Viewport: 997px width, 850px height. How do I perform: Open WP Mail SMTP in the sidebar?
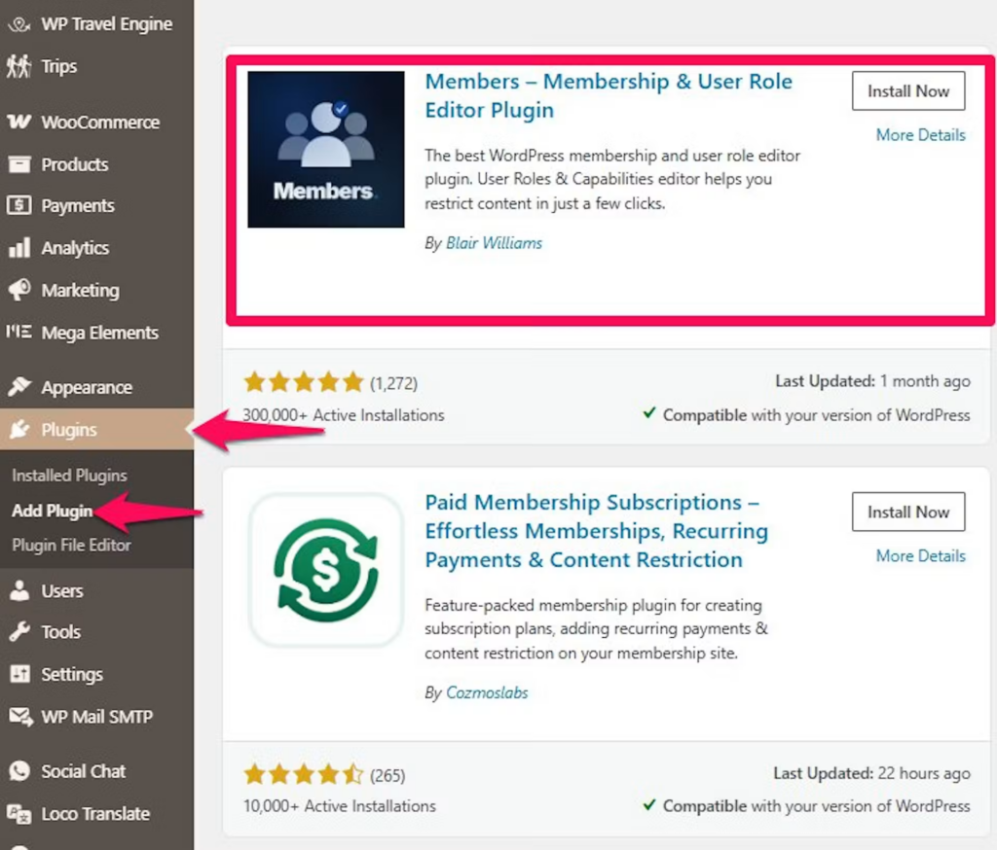coord(96,717)
